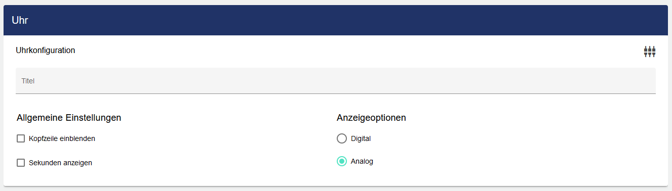The height and width of the screenshot is (191, 672).
Task: Click the underline of the Titel field
Action: click(x=336, y=93)
